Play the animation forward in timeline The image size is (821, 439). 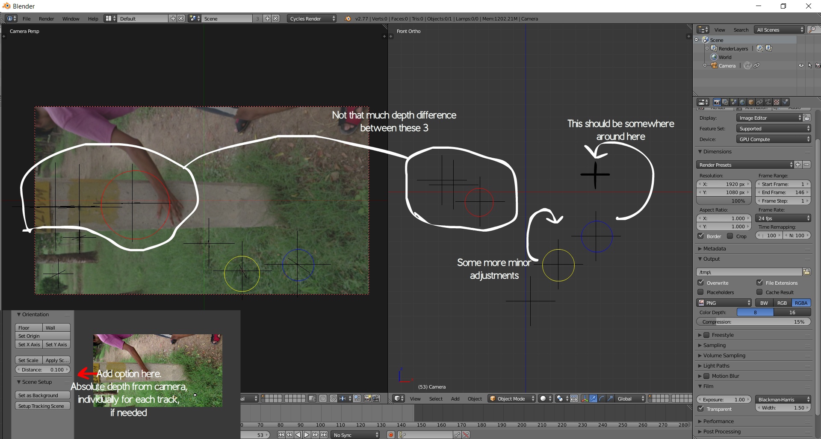point(307,435)
